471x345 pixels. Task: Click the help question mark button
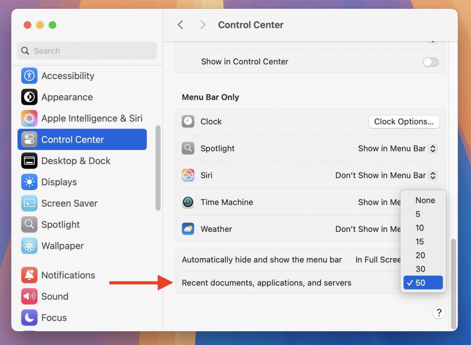(439, 312)
